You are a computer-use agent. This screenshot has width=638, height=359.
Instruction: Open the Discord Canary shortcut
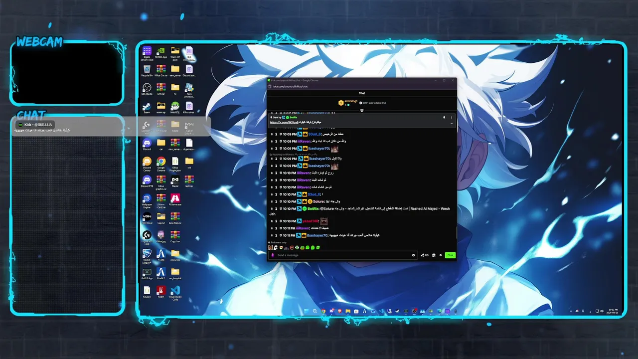147,164
